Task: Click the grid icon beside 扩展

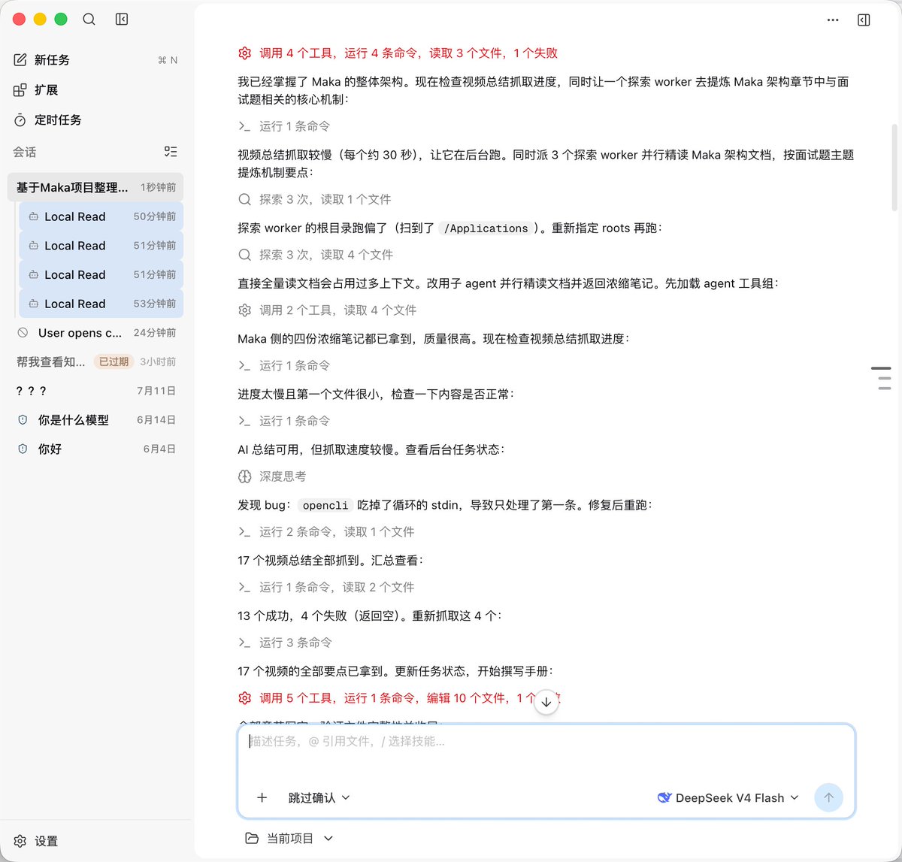Action: 20,90
